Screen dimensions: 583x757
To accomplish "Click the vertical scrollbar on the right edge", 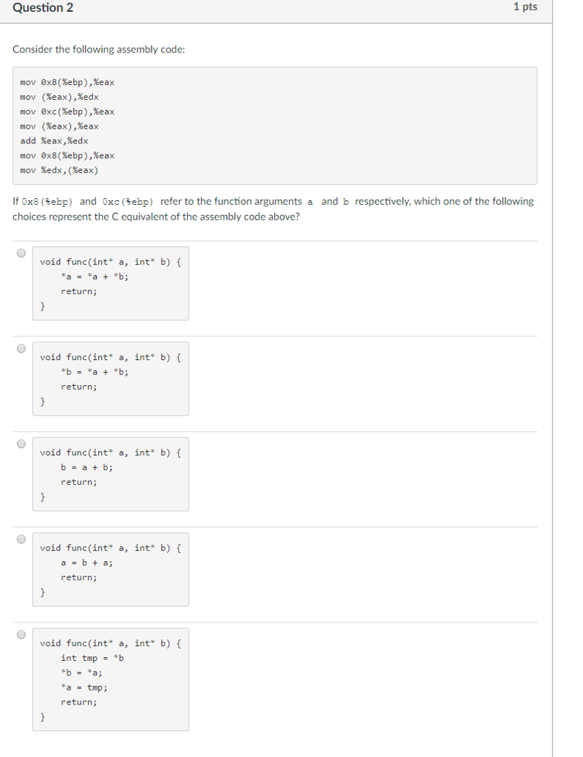I will coord(553,370).
